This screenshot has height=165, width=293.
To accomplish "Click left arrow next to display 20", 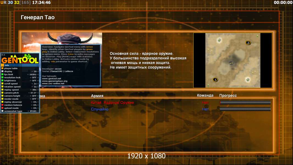I will coord(32,71).
